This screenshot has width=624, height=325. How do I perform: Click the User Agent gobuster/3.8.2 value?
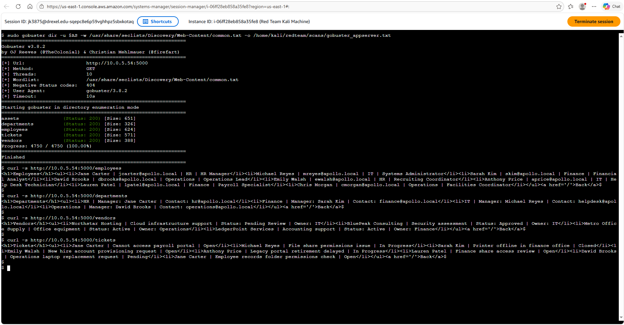[107, 91]
